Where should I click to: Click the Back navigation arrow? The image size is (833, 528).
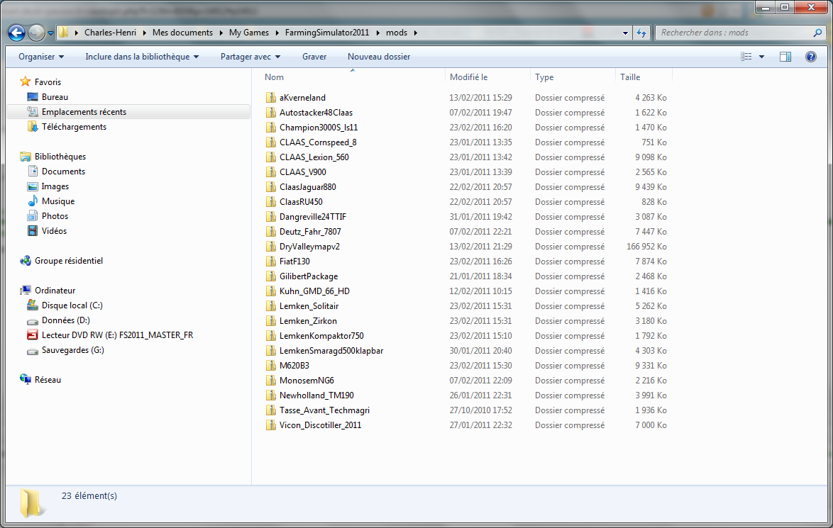click(16, 33)
